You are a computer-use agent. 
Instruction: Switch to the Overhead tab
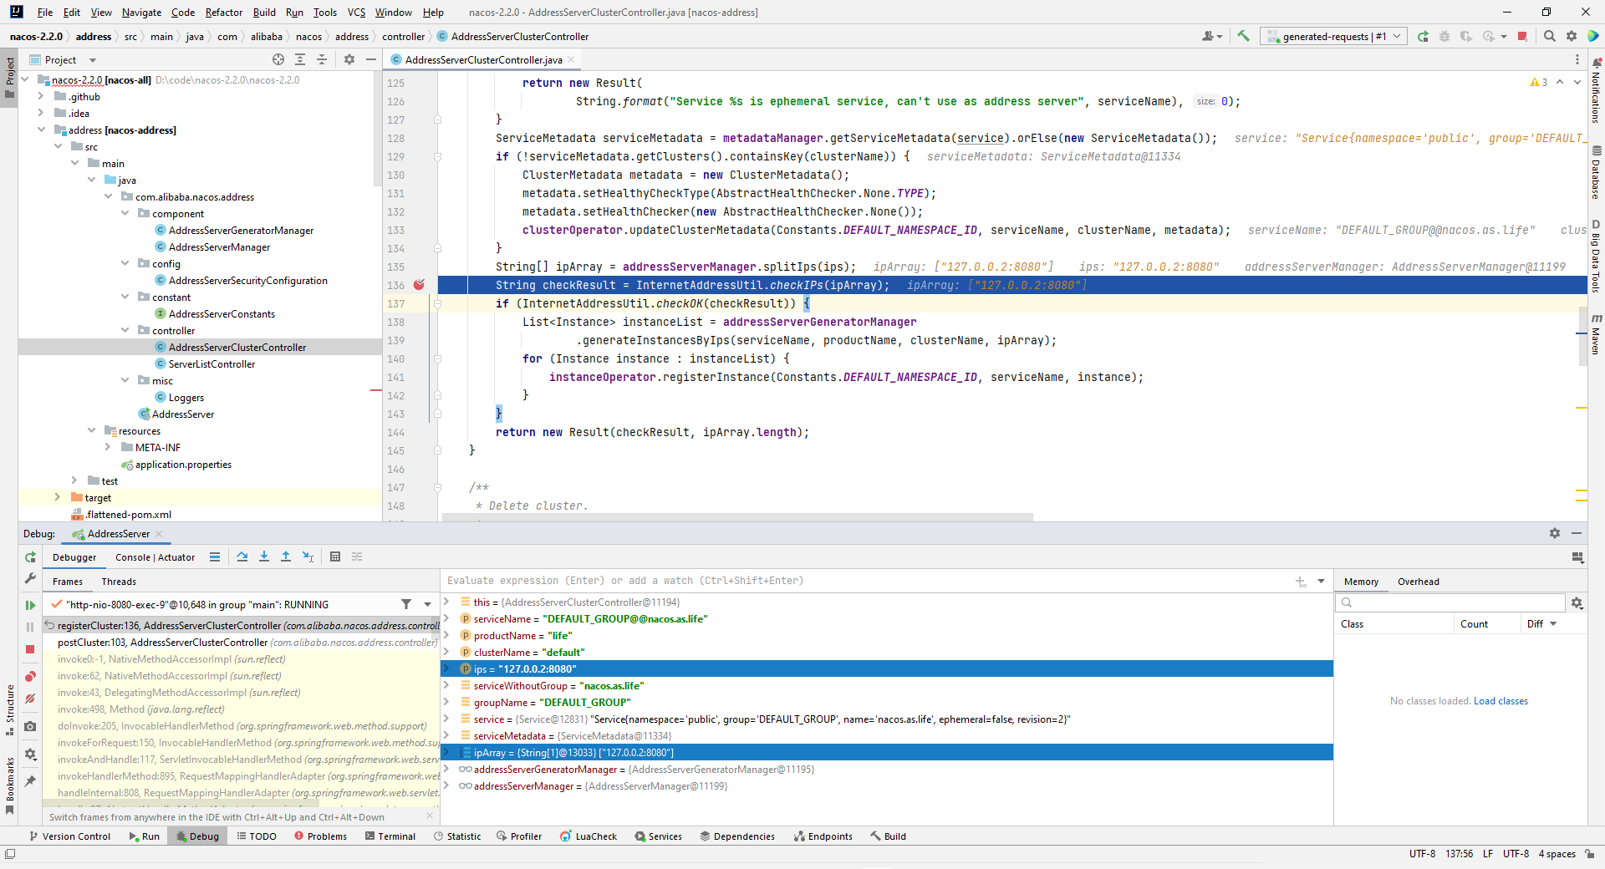tap(1418, 582)
